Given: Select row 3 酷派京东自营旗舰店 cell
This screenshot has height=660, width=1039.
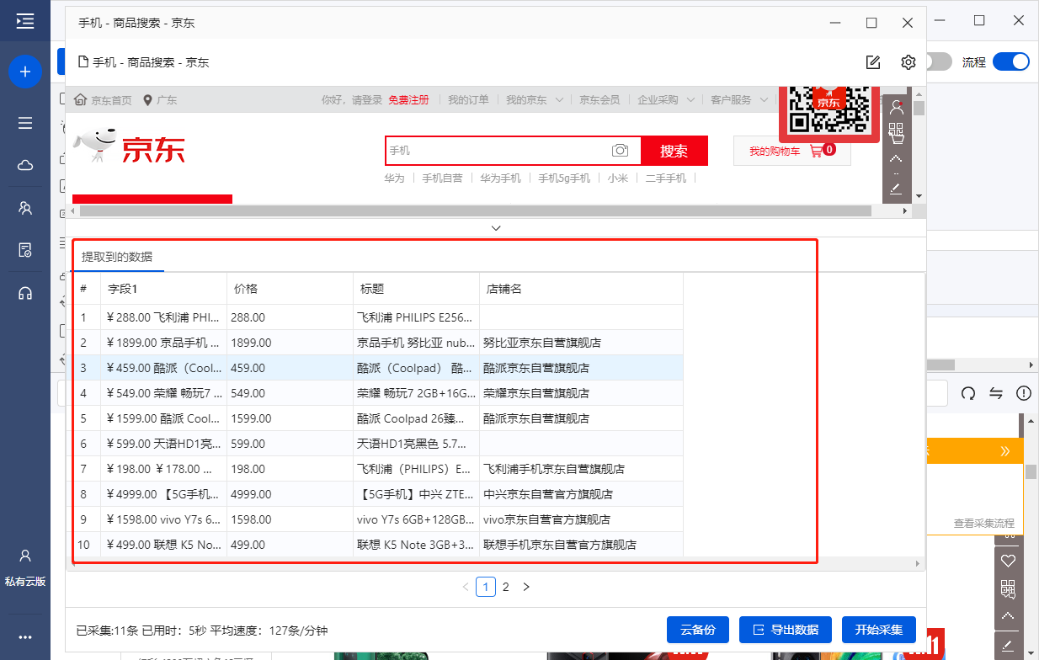Looking at the screenshot, I should [581, 368].
